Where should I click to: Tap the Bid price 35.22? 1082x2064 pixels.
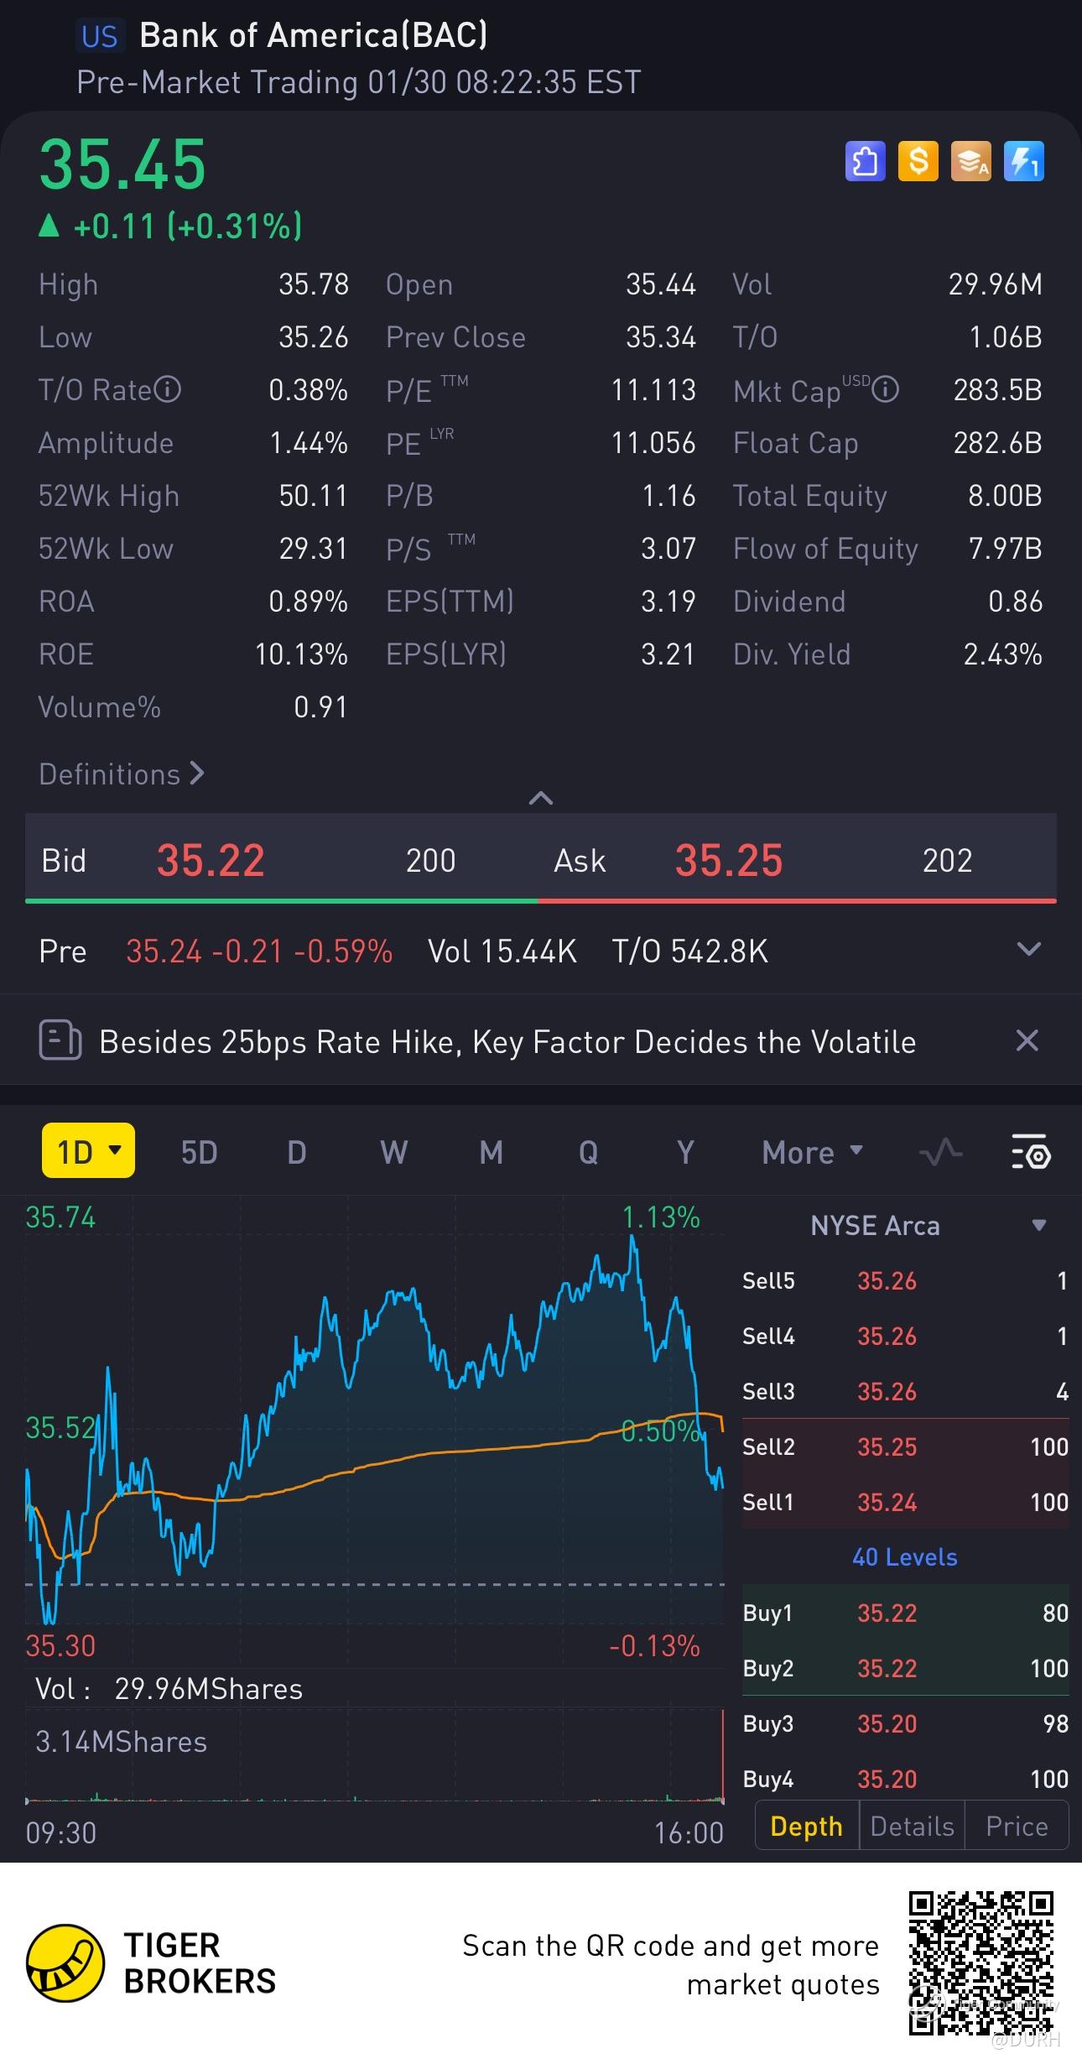point(211,860)
